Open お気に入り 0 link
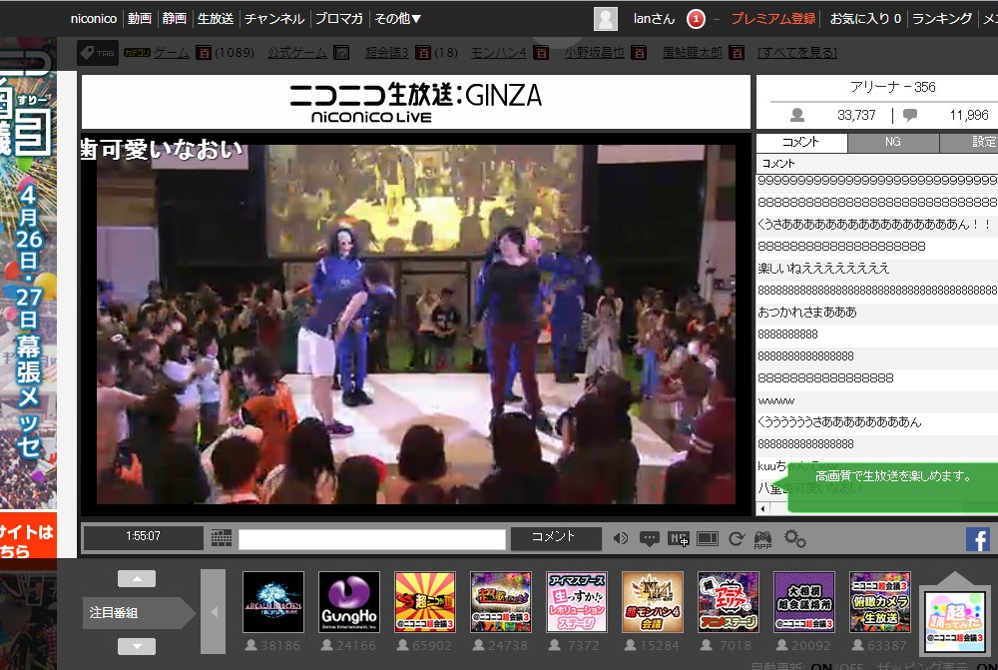This screenshot has height=670, width=998. pos(865,18)
